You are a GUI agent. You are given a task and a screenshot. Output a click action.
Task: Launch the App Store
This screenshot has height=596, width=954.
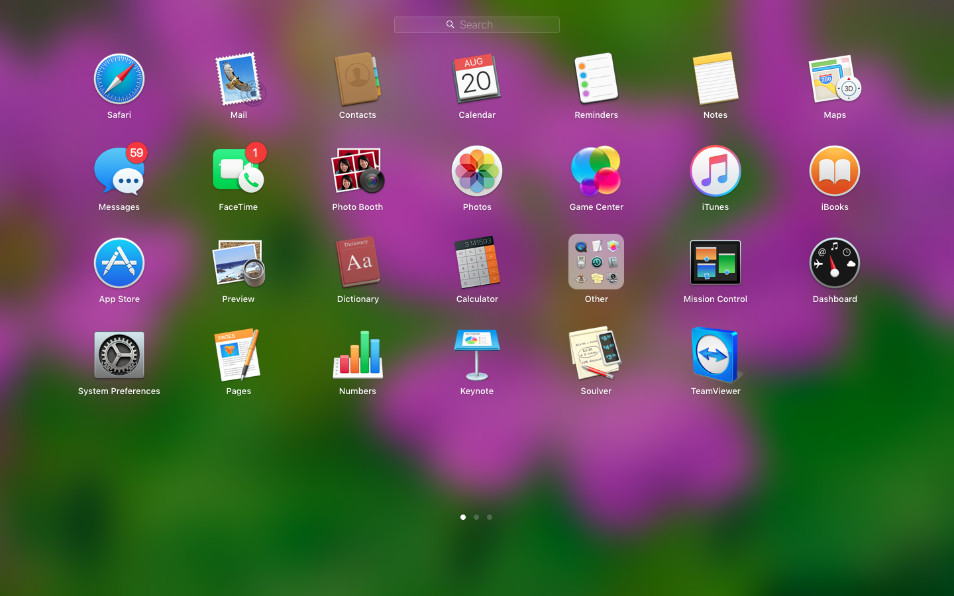[119, 263]
